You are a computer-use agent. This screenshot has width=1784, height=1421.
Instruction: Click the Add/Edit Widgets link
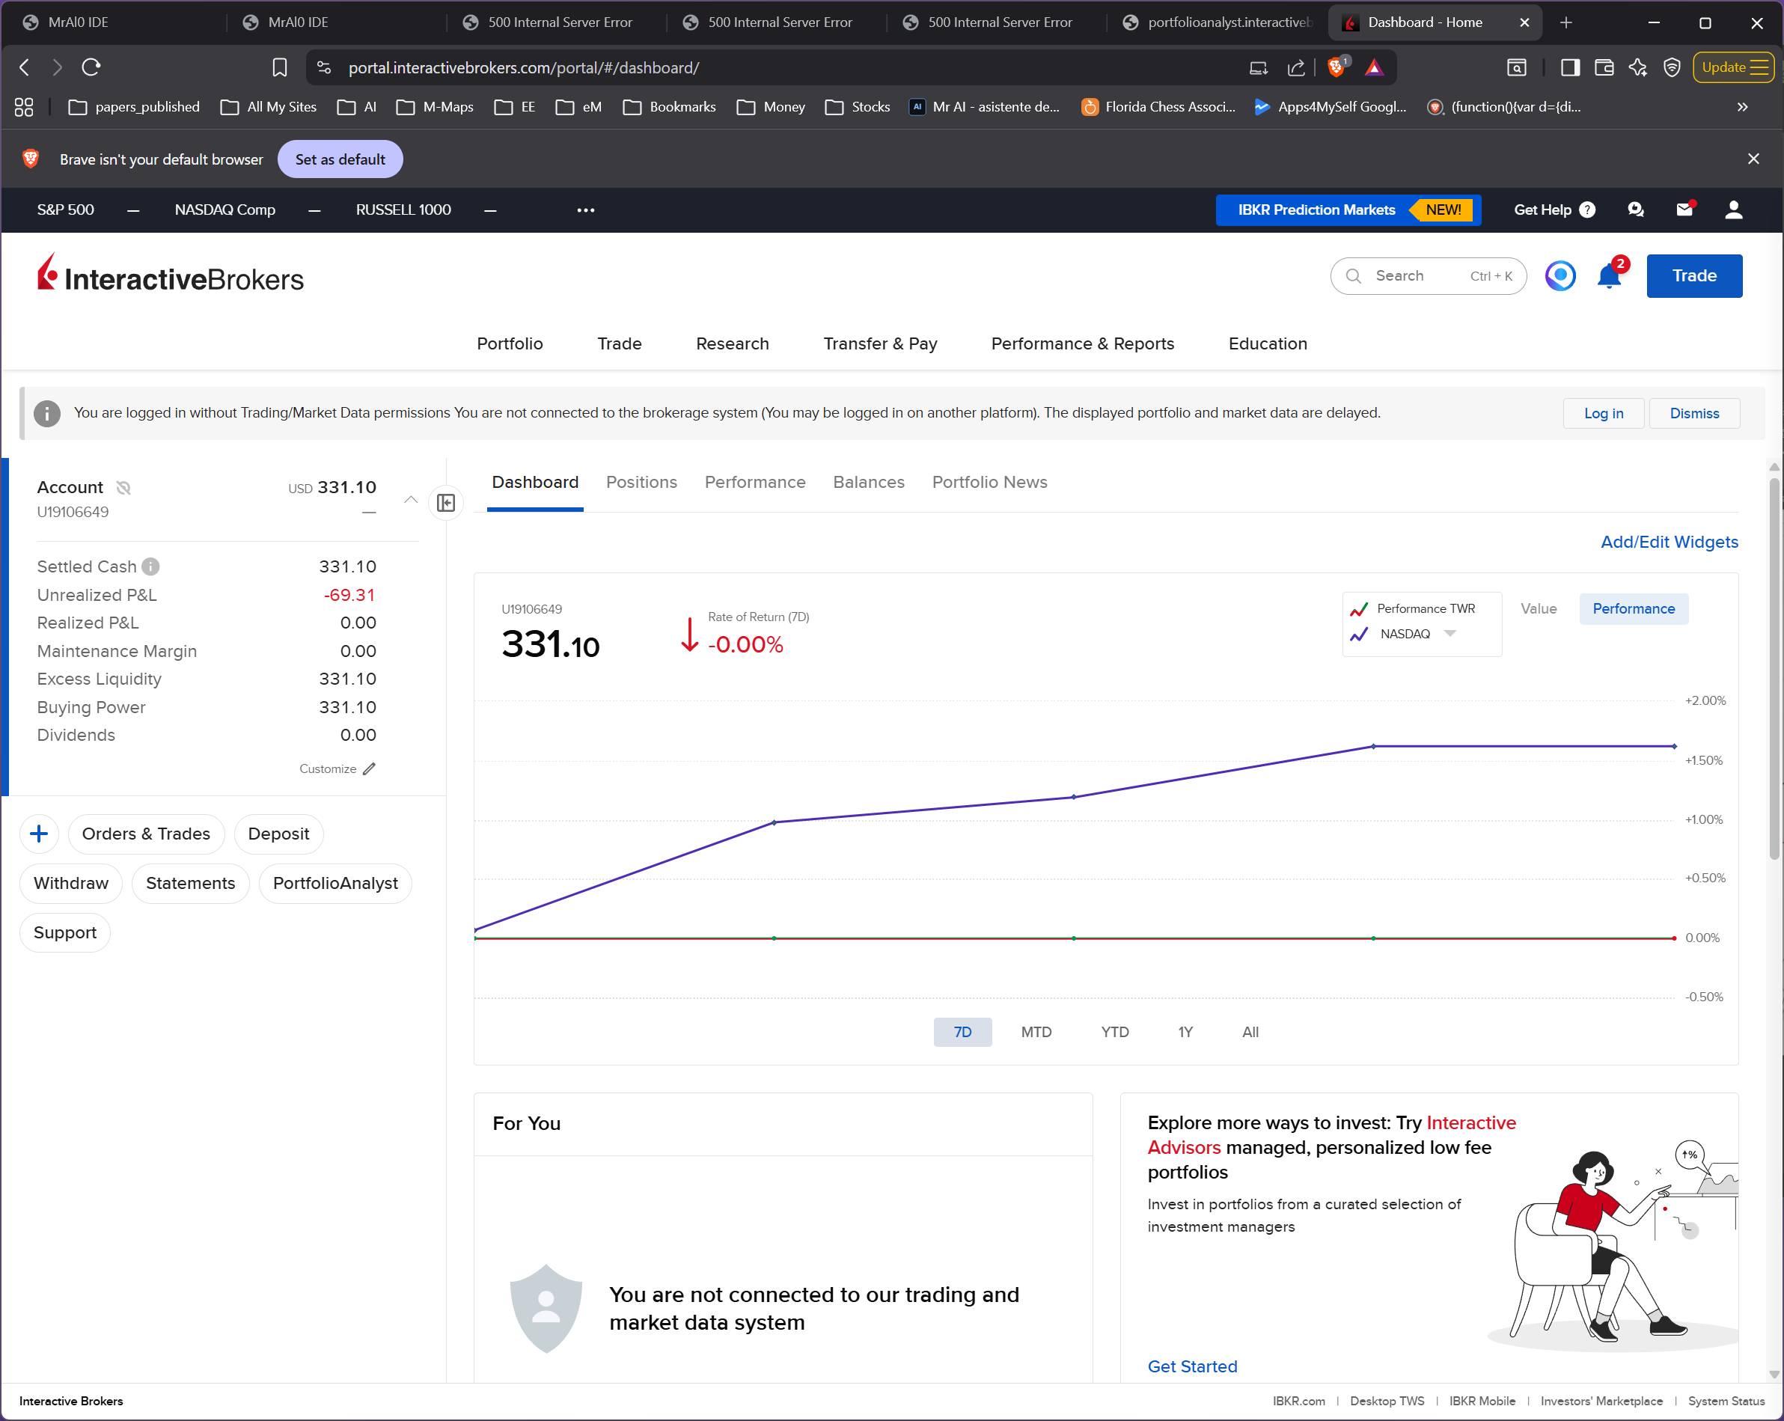(x=1668, y=542)
